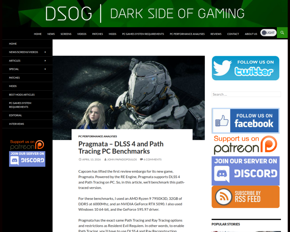Click the green search magnifier icon
Screen dimensions: 290x232
click(282, 33)
